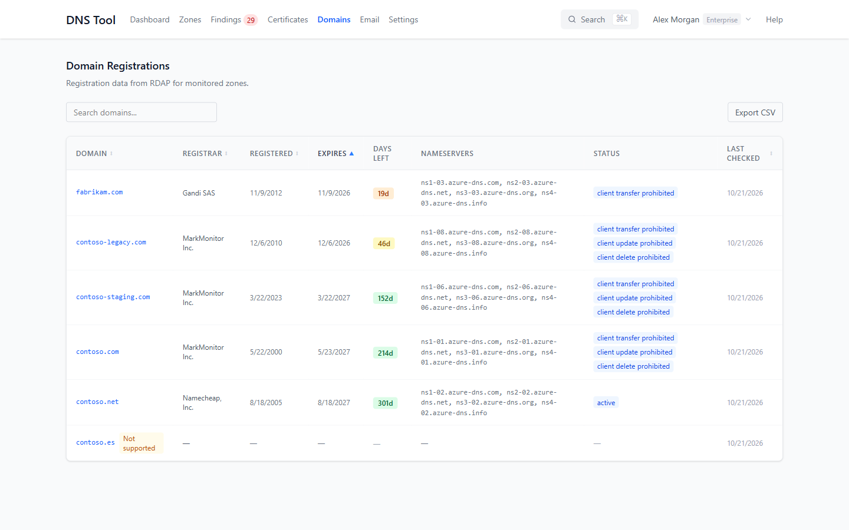Open the DNS Tool home logo

coord(91,20)
